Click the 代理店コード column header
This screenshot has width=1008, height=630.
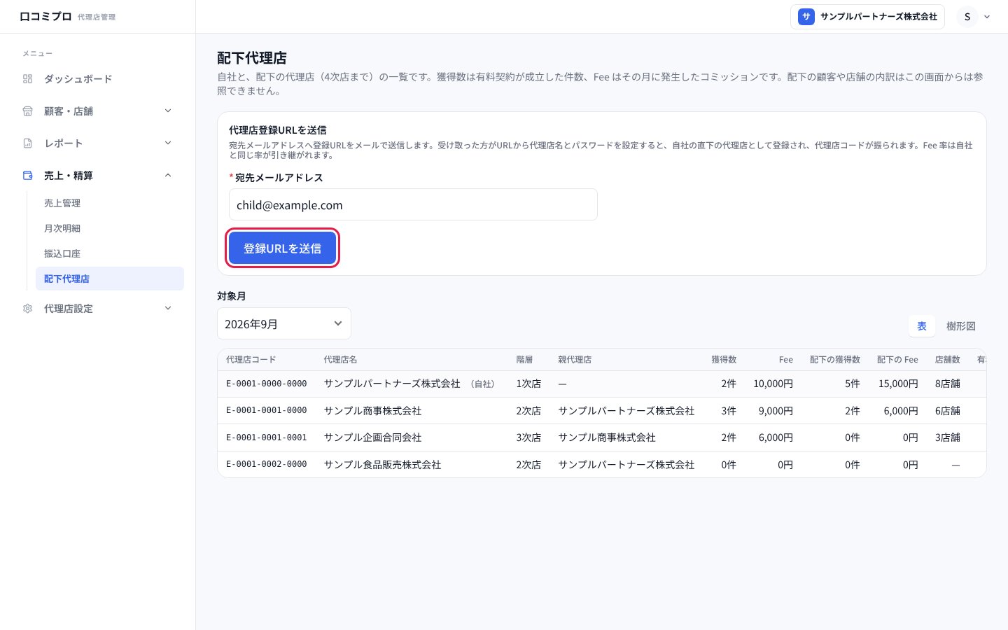click(251, 360)
